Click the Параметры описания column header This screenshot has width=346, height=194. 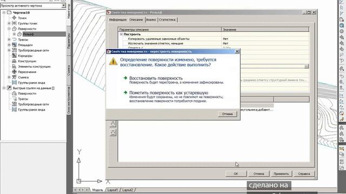pyautogui.click(x=170, y=30)
